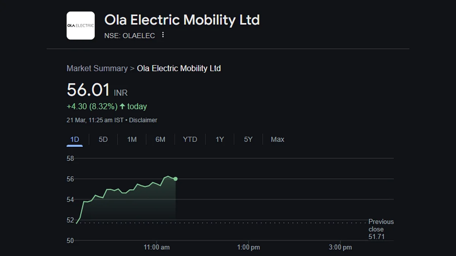Click the 11:00 am axis label
Image resolution: width=456 pixels, height=256 pixels.
click(157, 247)
